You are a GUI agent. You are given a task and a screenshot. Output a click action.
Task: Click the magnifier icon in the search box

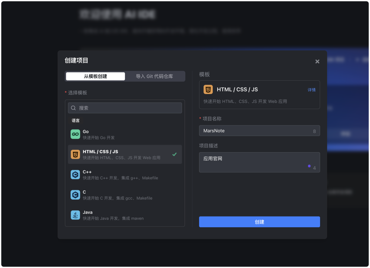pos(73,107)
